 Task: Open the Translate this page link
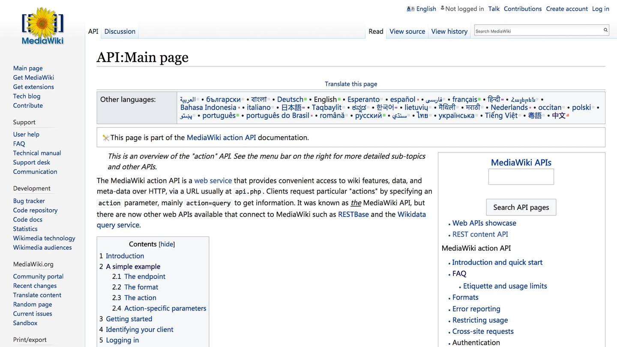(x=351, y=84)
